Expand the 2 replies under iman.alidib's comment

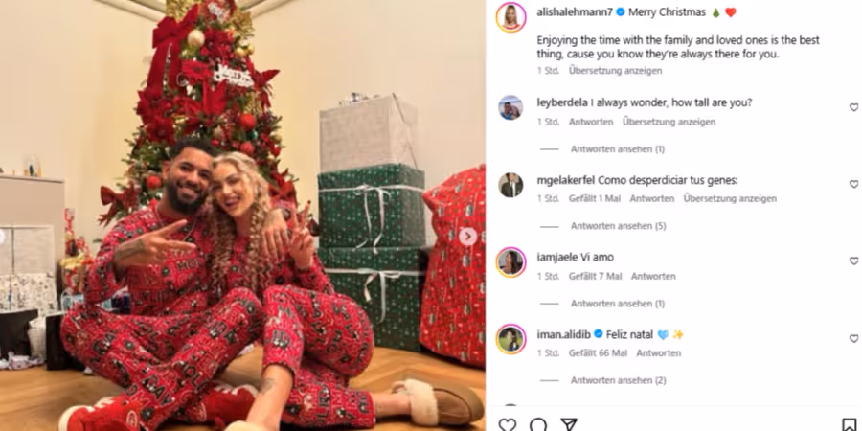click(x=618, y=380)
